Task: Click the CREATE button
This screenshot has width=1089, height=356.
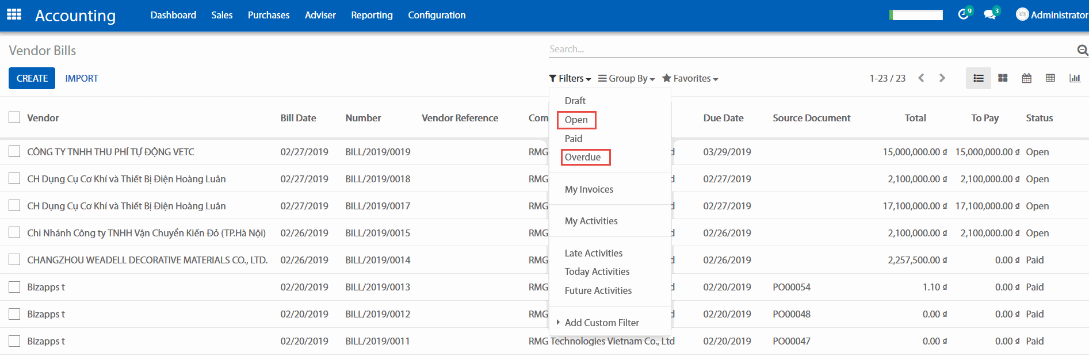Action: pos(32,78)
